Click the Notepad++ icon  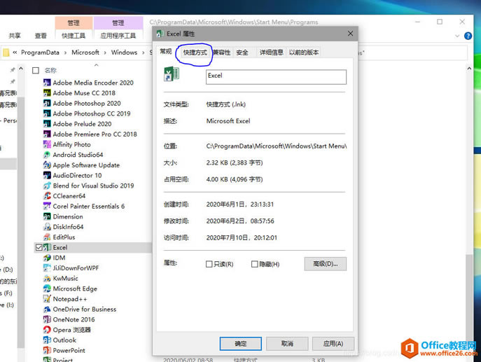click(47, 299)
